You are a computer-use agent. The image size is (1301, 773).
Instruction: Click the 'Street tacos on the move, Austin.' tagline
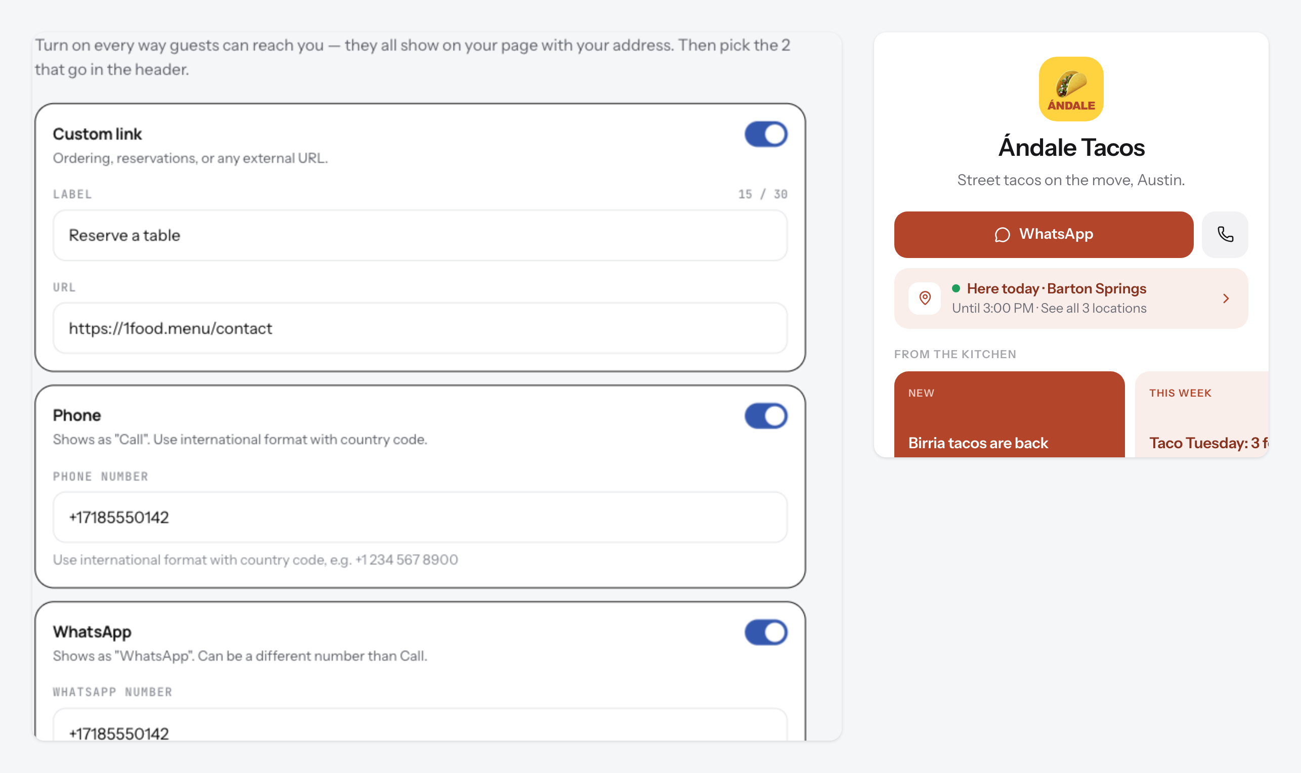[1071, 180]
